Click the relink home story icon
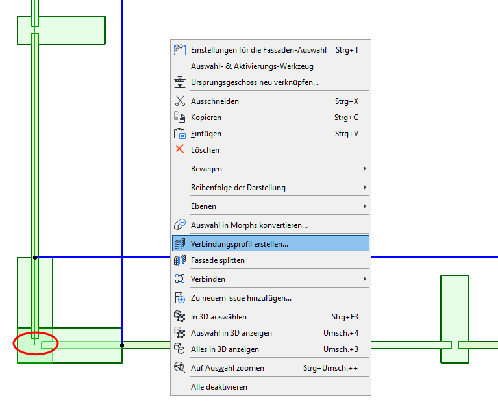498x411 pixels. coord(180,82)
